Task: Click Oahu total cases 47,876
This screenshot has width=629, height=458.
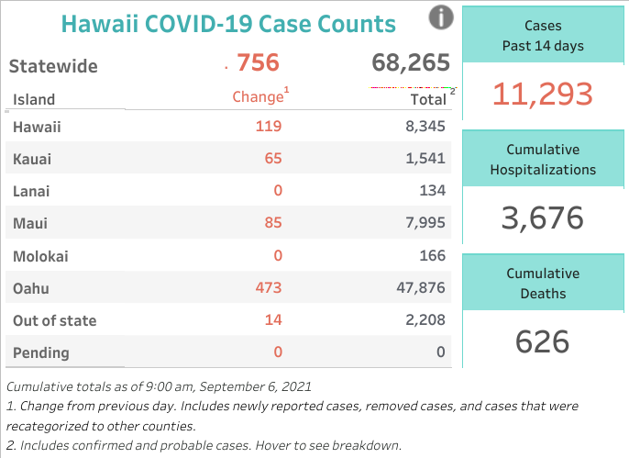Action: [x=421, y=287]
